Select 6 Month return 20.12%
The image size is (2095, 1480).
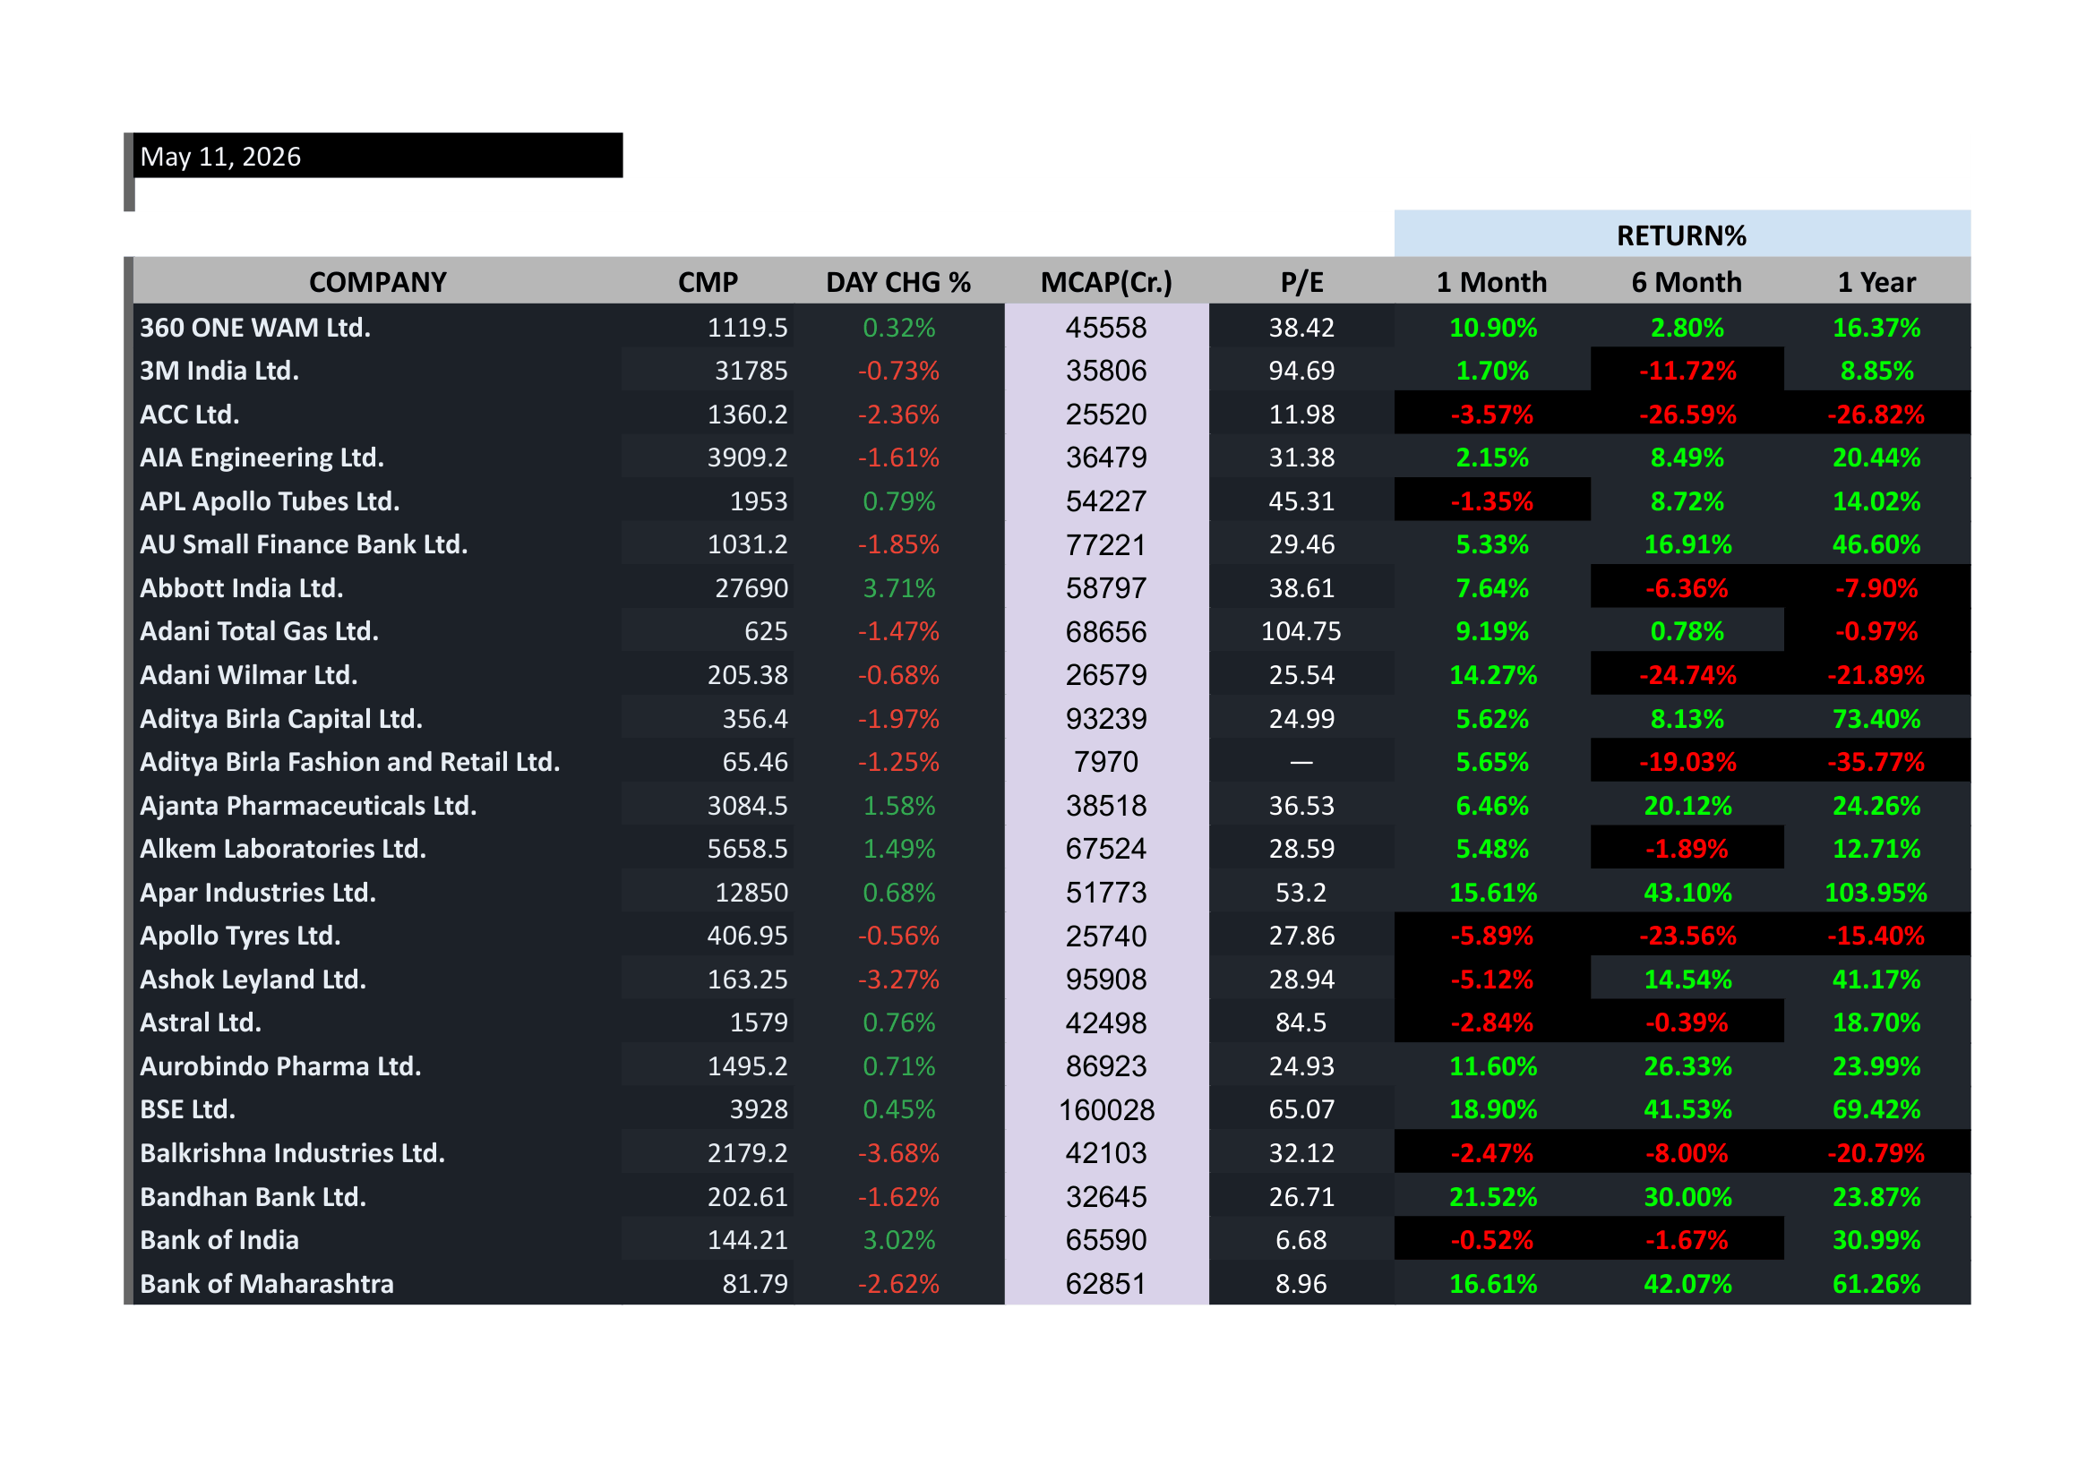point(1687,805)
